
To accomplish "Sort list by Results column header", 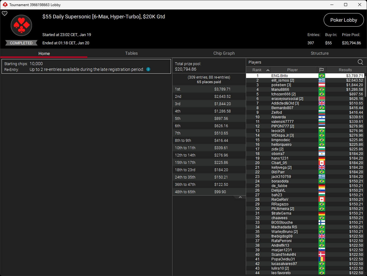I will 345,70.
